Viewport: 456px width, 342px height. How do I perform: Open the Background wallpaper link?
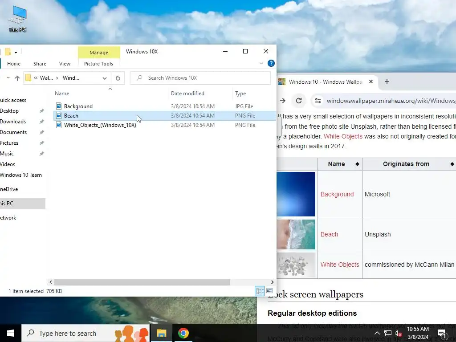coord(337,194)
